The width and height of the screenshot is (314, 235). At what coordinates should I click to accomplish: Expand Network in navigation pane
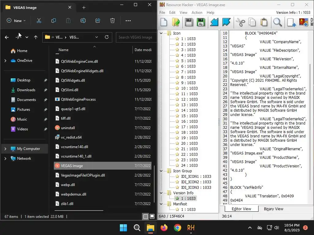tap(6, 159)
